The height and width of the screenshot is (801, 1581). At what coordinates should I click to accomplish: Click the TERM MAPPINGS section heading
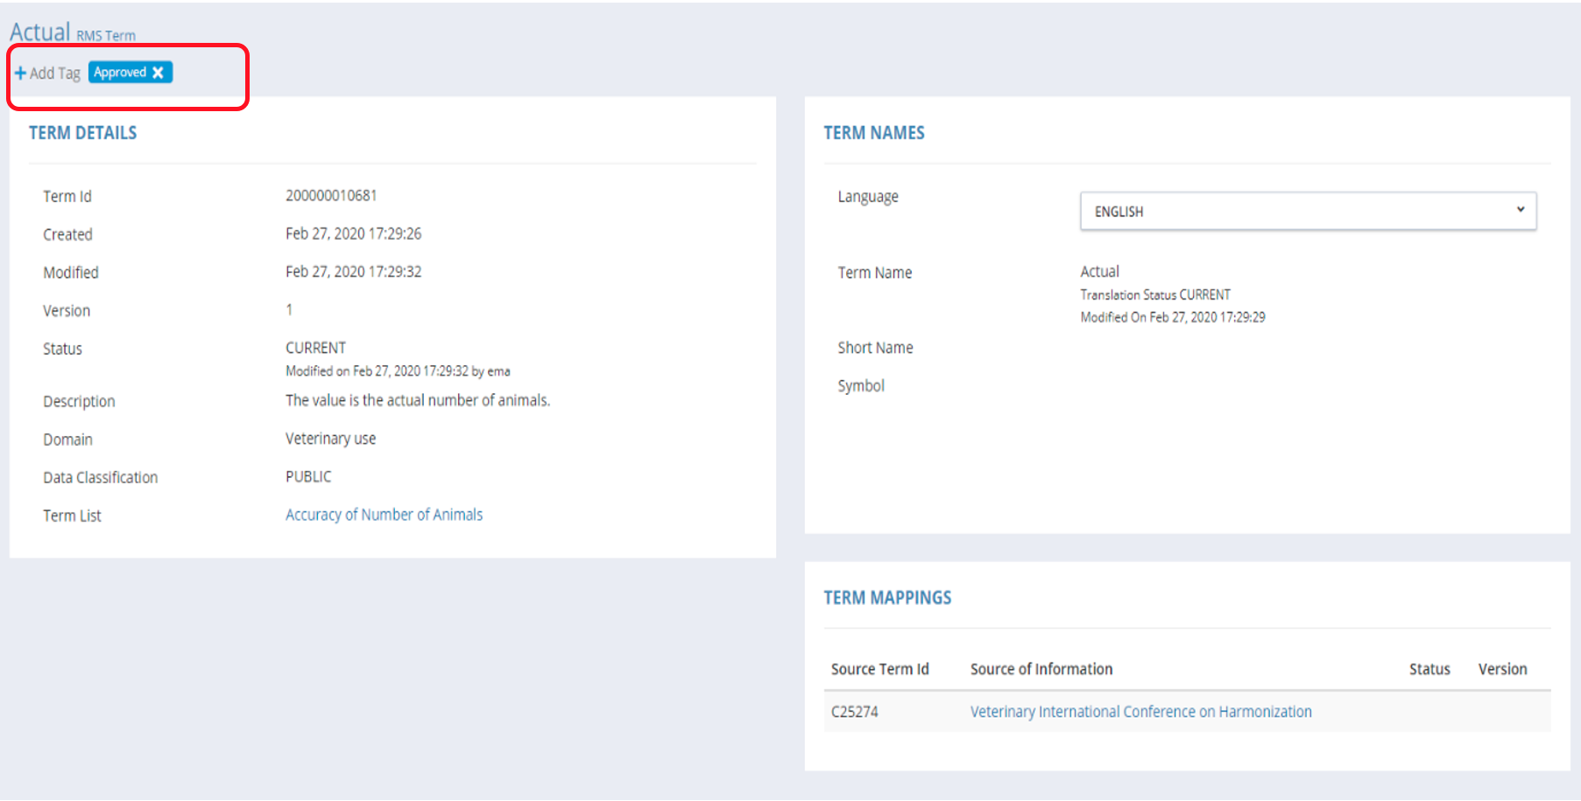click(x=886, y=598)
